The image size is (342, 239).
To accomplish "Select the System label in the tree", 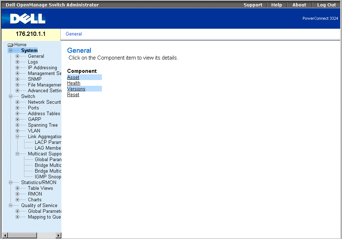I will pos(29,50).
